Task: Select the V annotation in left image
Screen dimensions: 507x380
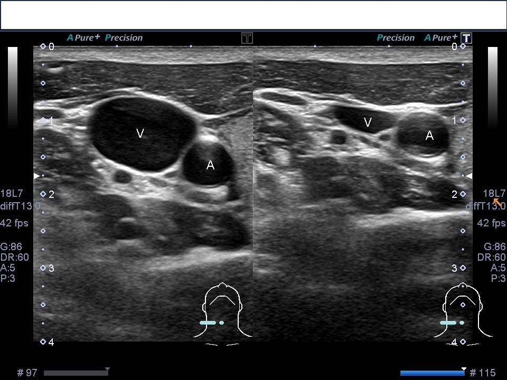Action: pyautogui.click(x=140, y=133)
